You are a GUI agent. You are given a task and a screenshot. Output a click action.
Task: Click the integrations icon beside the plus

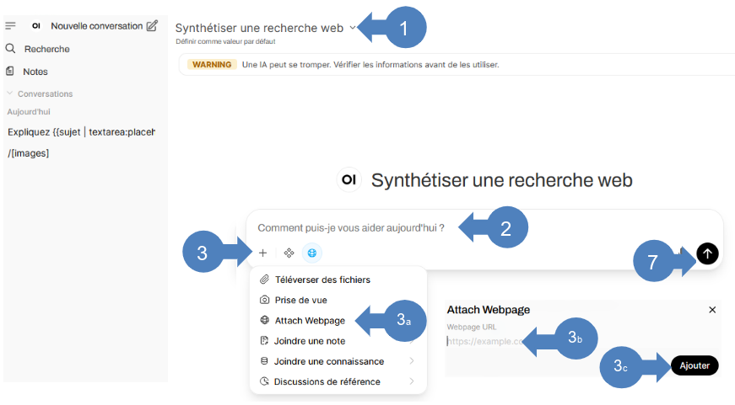coord(289,253)
